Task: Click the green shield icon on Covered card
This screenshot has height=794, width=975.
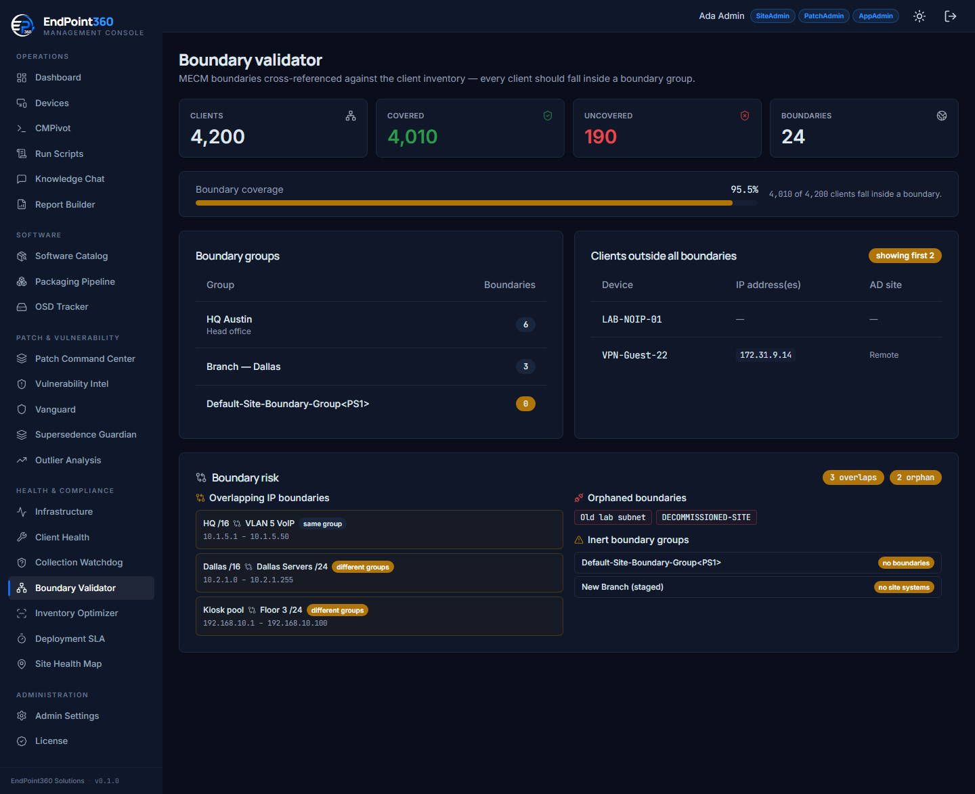Action: [548, 116]
